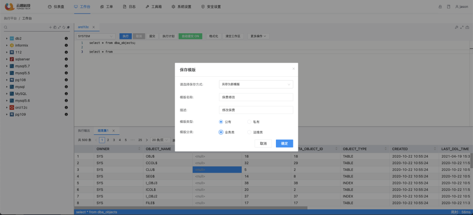Click the 格式化 button
The height and width of the screenshot is (215, 473).
point(214,36)
